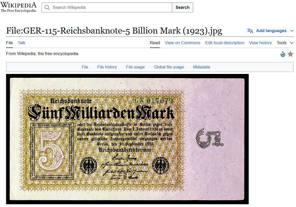
Task: Select the Read tab
Action: click(155, 43)
